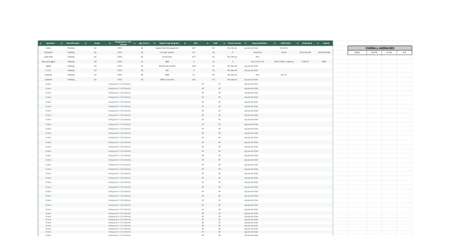The height and width of the screenshot is (236, 450).
Task: Click the text-type icon beside the Awards header
Action: [318, 43]
